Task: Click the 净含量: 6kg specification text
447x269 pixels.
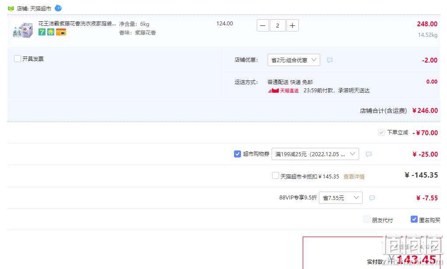Action: click(x=134, y=24)
